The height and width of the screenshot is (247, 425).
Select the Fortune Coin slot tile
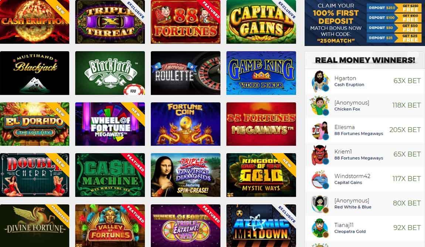click(x=186, y=124)
